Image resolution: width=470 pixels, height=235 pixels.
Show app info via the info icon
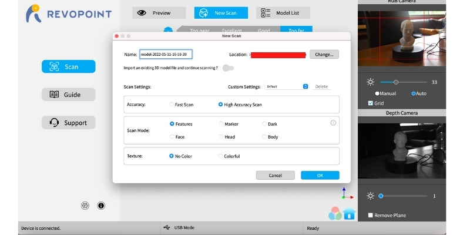[x=101, y=206]
